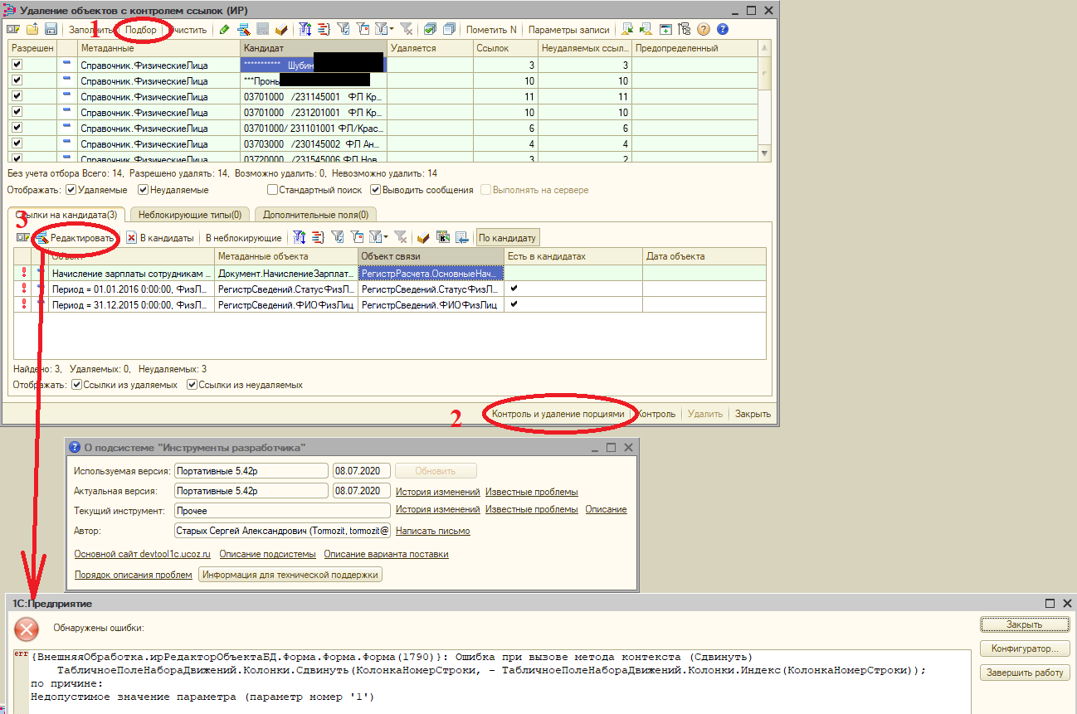Uncheck the Неудаляемые display checkbox
Image resolution: width=1077 pixels, height=714 pixels.
144,190
